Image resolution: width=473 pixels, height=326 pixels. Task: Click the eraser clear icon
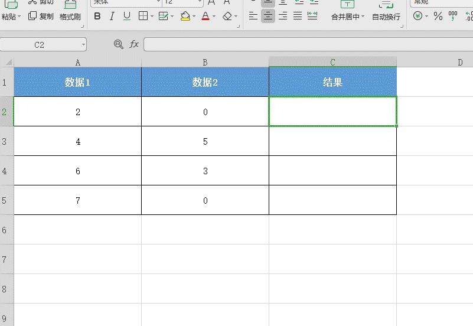(x=227, y=16)
